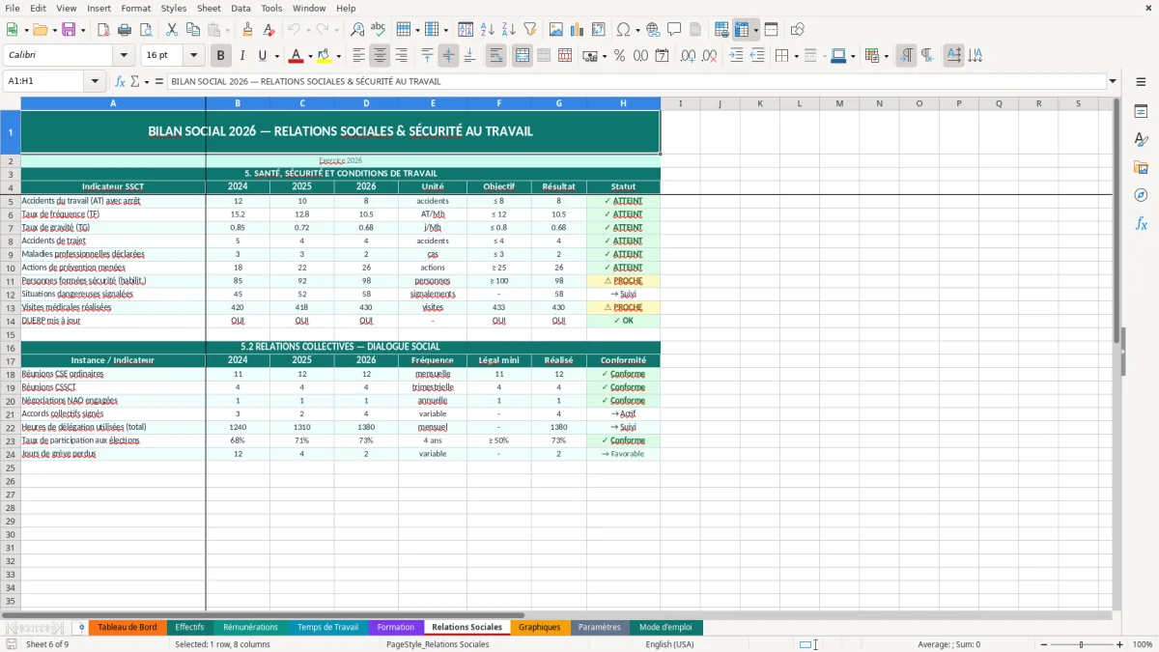Open the sidebar Navigator compass icon
This screenshot has height=652, width=1159.
pos(1141,195)
